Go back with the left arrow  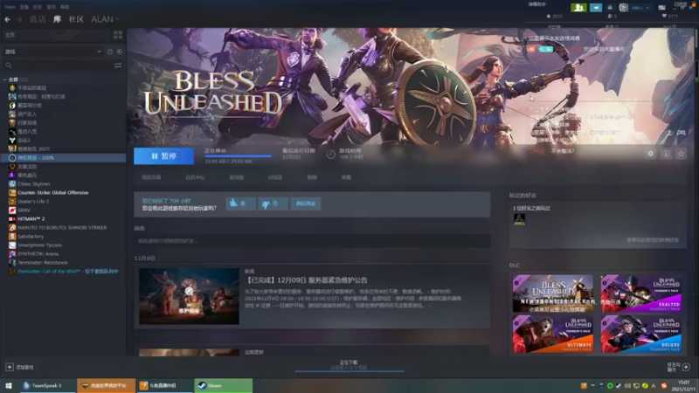click(8, 19)
